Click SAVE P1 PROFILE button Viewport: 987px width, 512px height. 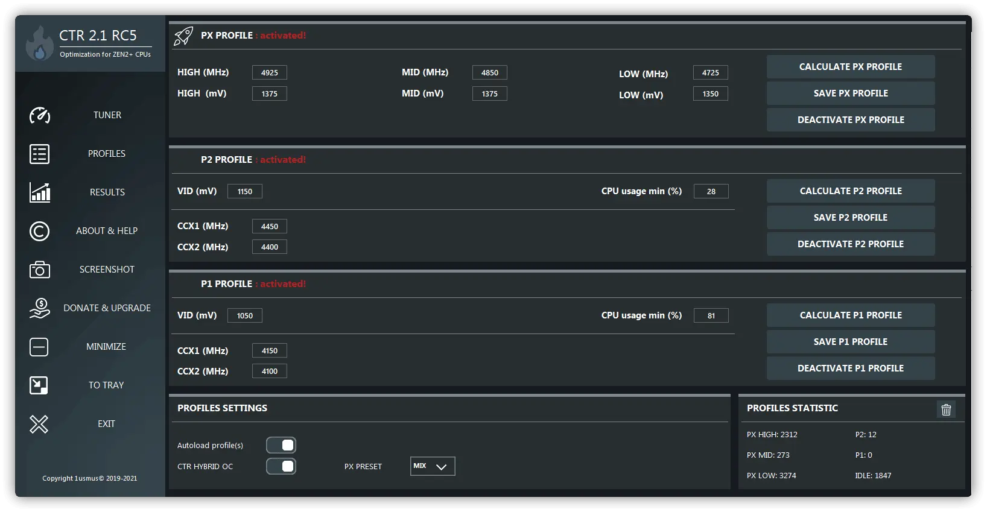[x=851, y=342]
